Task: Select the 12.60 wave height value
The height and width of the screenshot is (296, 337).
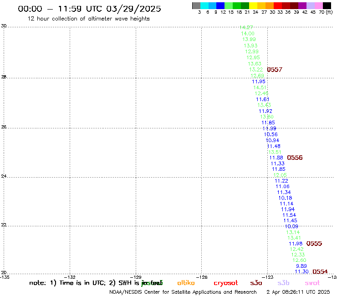Action: [299, 260]
